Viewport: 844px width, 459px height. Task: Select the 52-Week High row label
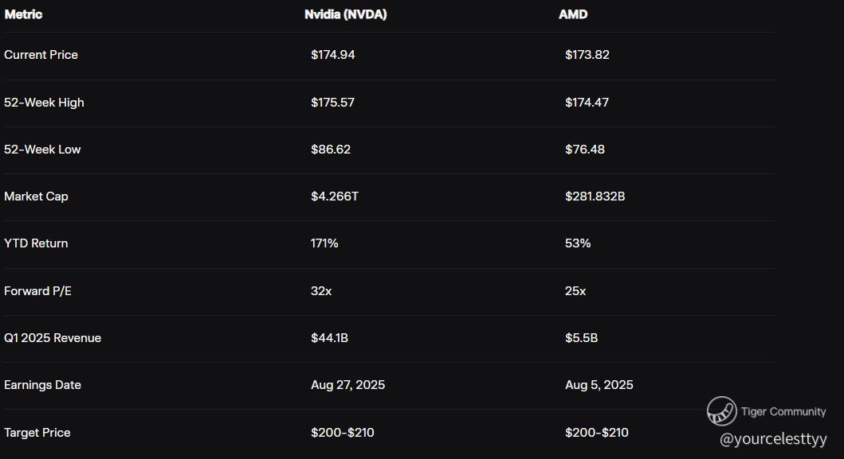click(x=44, y=103)
